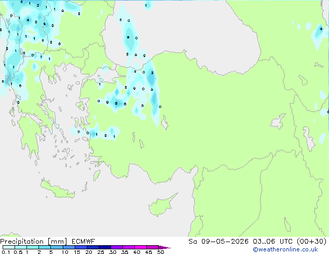Select the 40–45 mm magenta swatch
This screenshot has height=254, width=329.
point(141,247)
